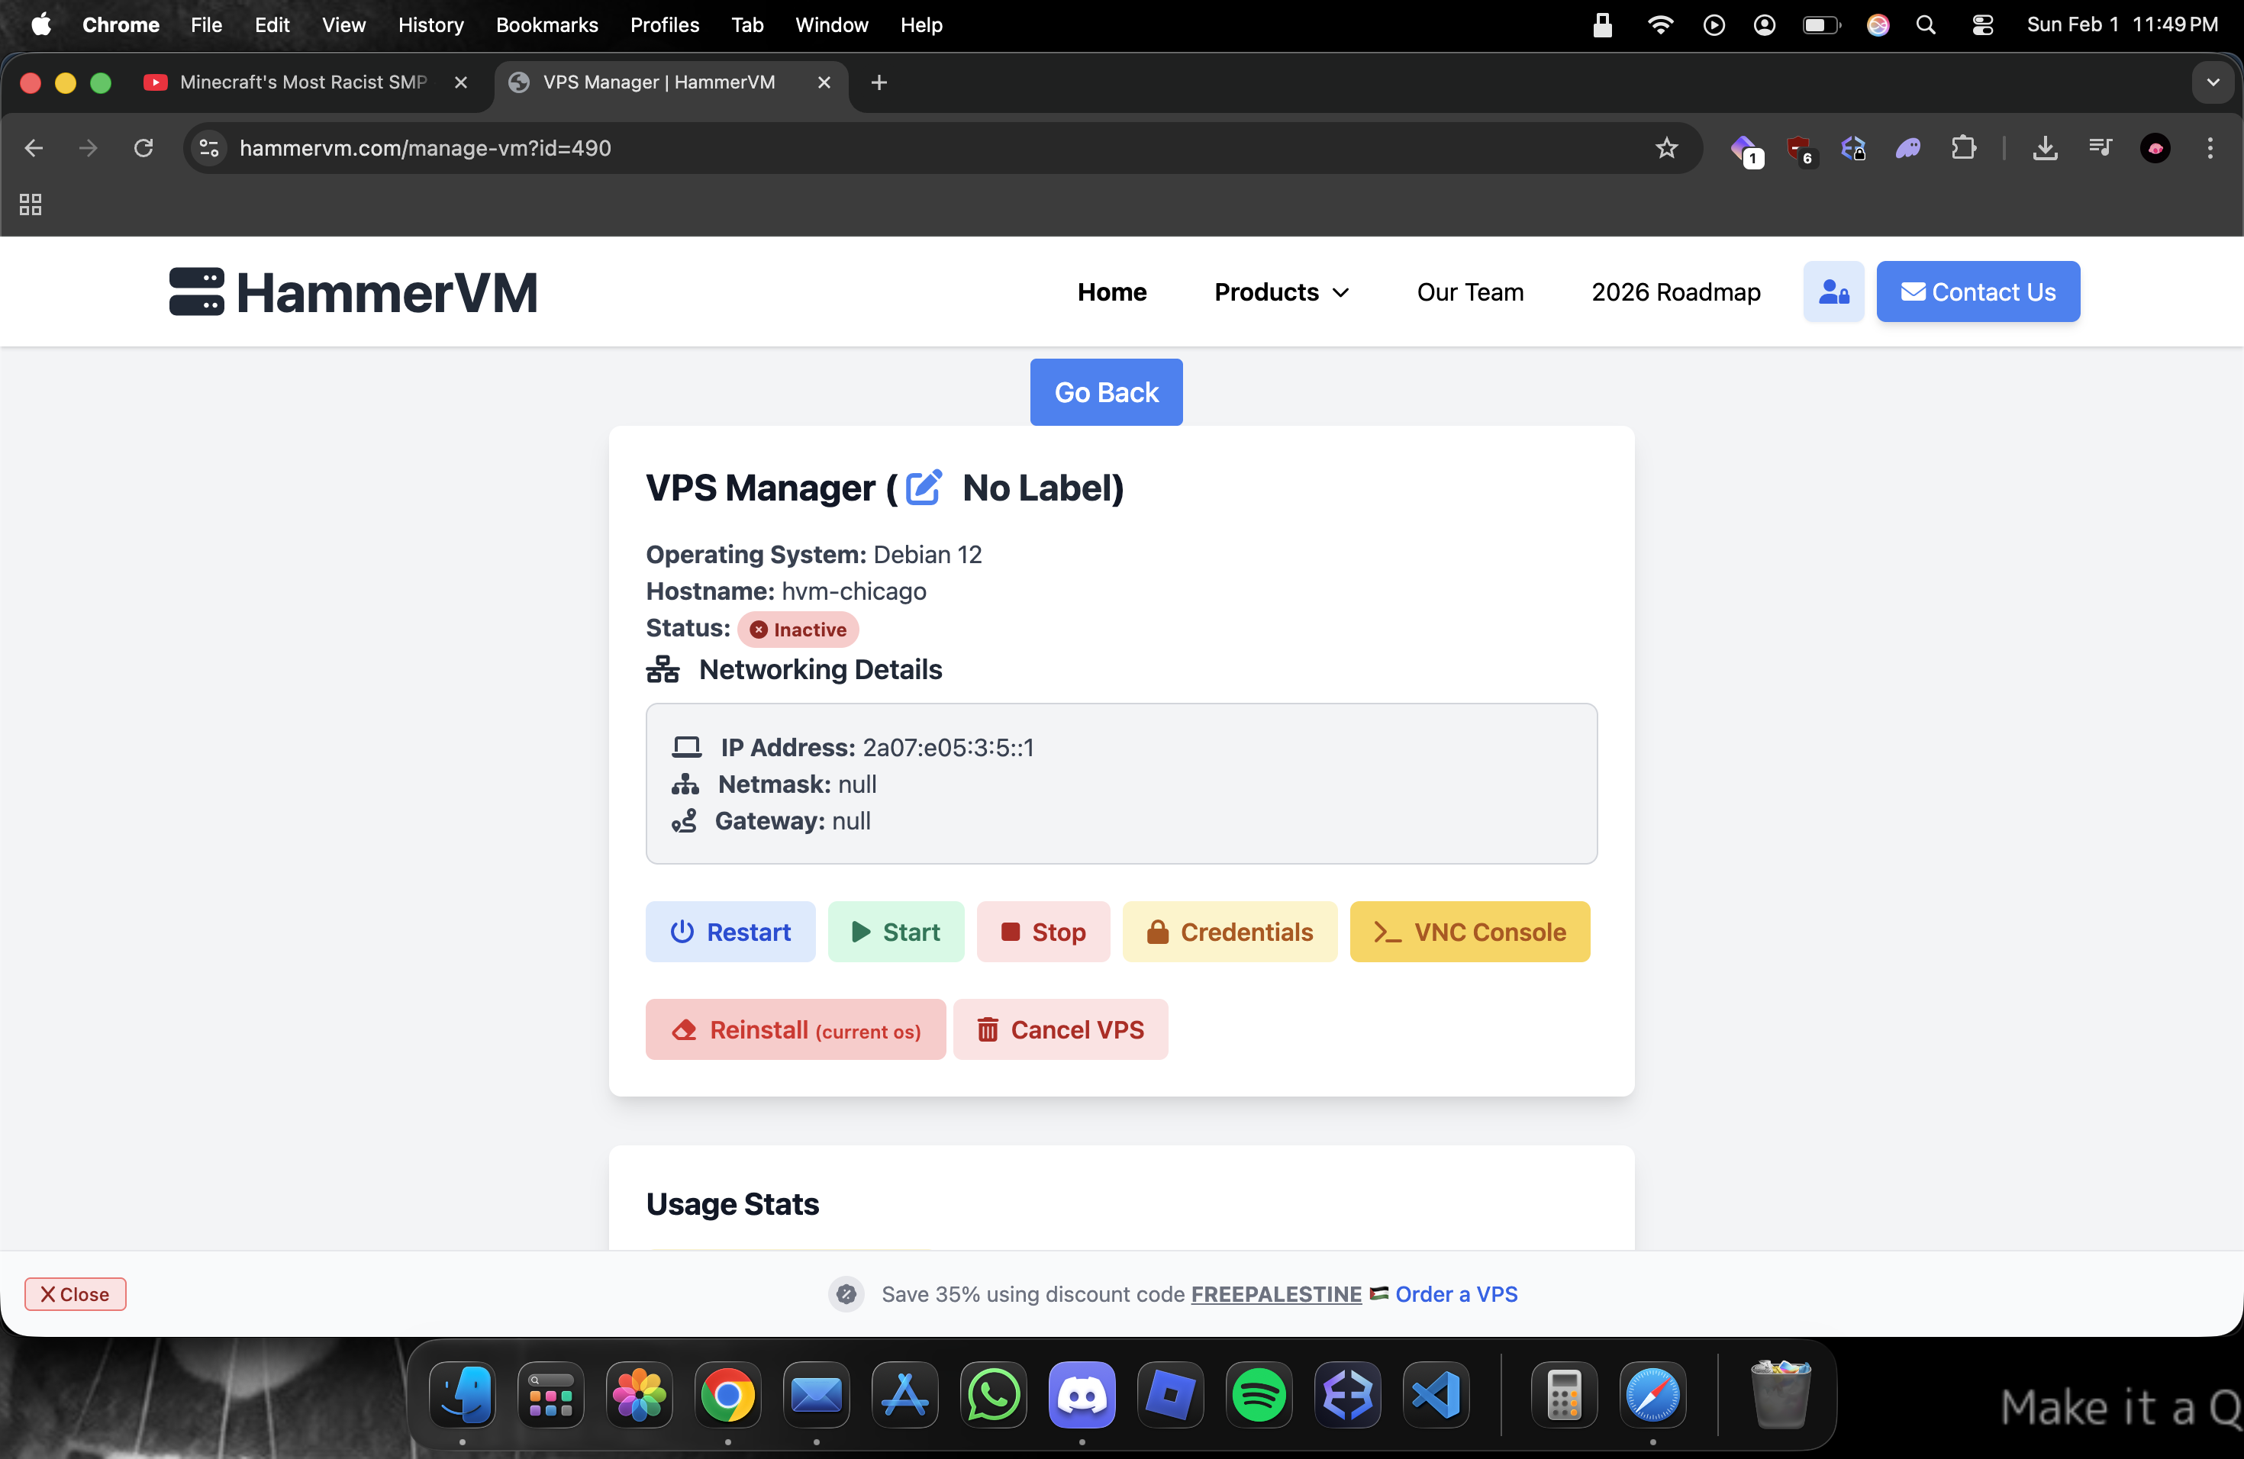
Task: Click Reinstall (current os) button
Action: pos(795,1029)
